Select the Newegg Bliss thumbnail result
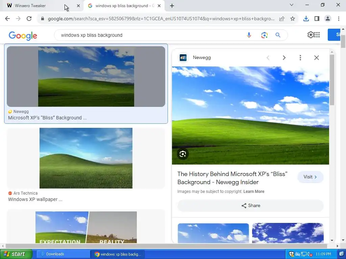The height and width of the screenshot is (259, 346). 86,77
